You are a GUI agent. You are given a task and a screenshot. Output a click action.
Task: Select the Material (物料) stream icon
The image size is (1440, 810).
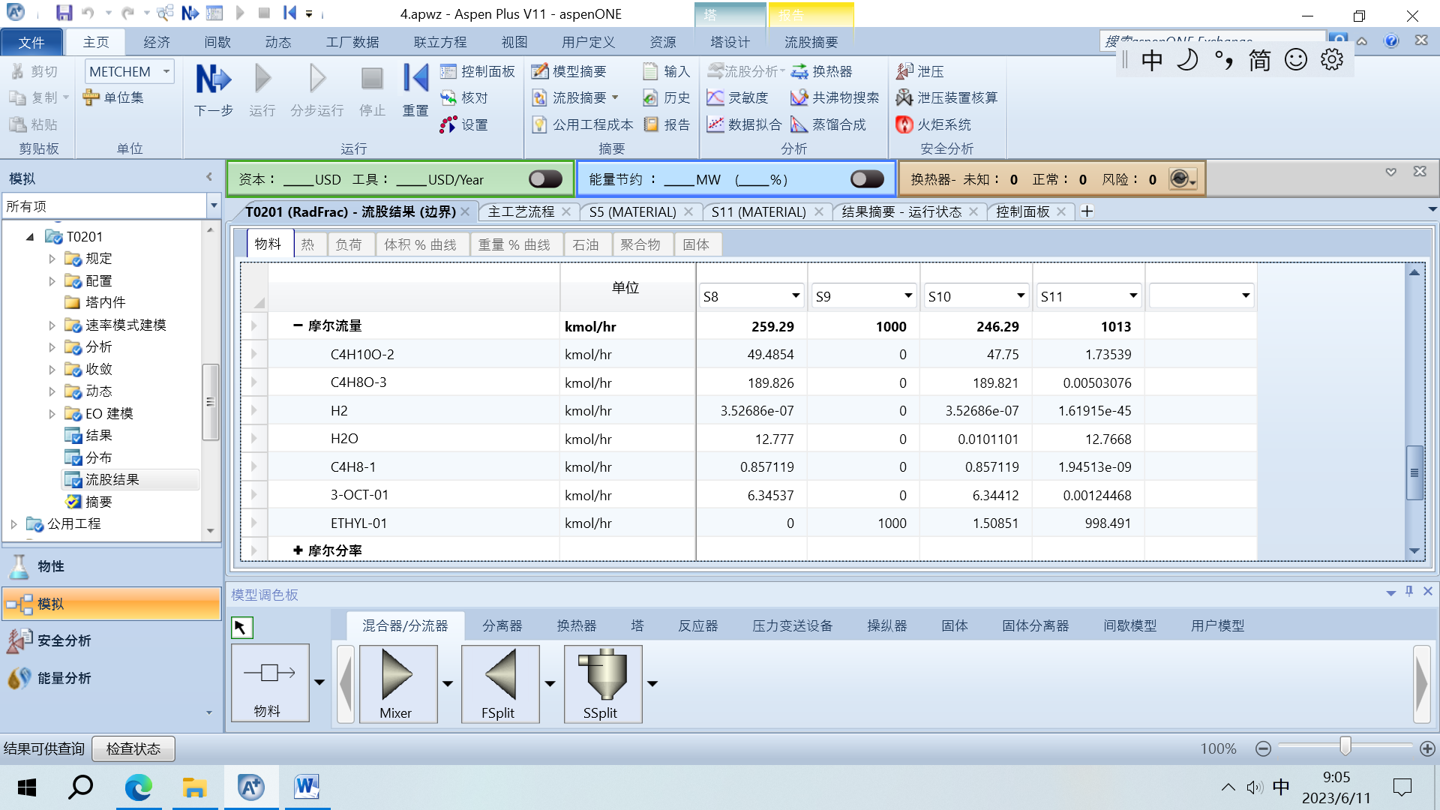270,682
